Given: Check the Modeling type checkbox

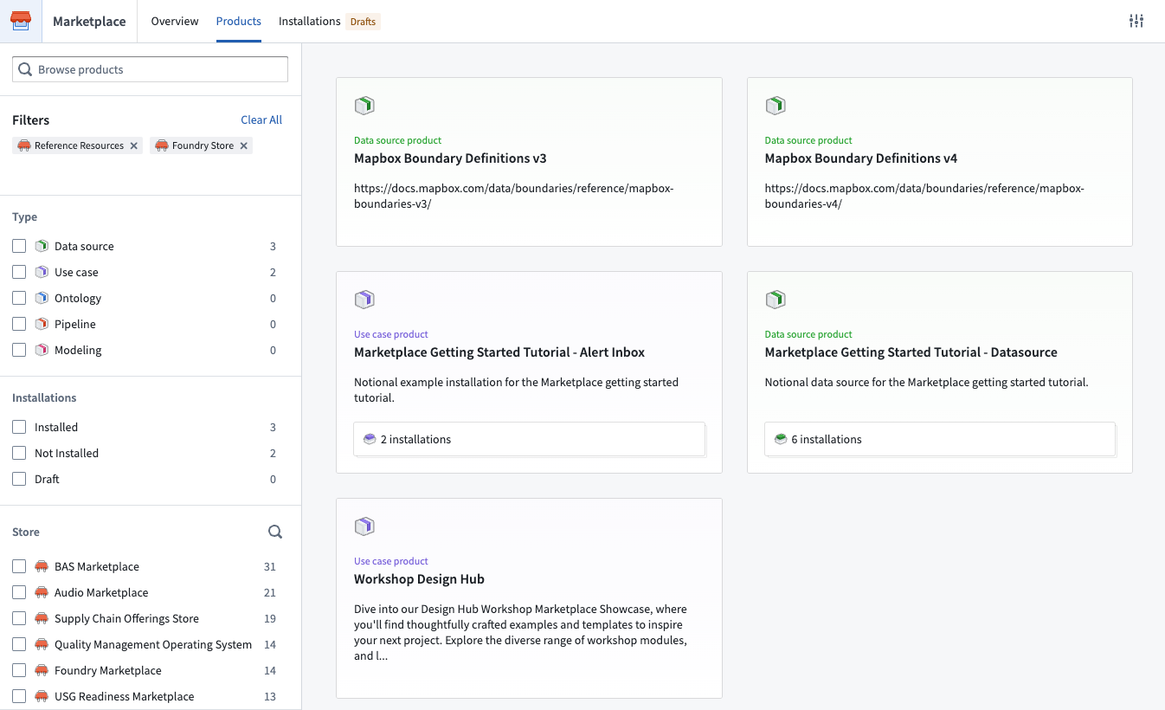Looking at the screenshot, I should point(19,350).
